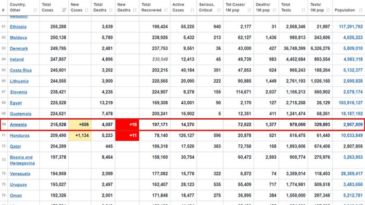The width and height of the screenshot is (365, 205).
Task: Select Qatar population 2,807,805
Action: [x=353, y=147]
